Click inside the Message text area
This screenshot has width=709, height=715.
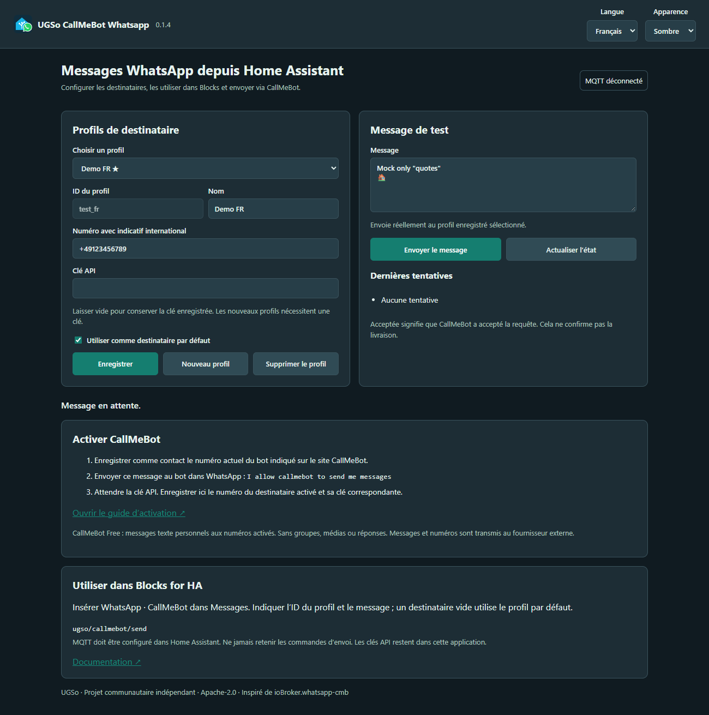[503, 185]
